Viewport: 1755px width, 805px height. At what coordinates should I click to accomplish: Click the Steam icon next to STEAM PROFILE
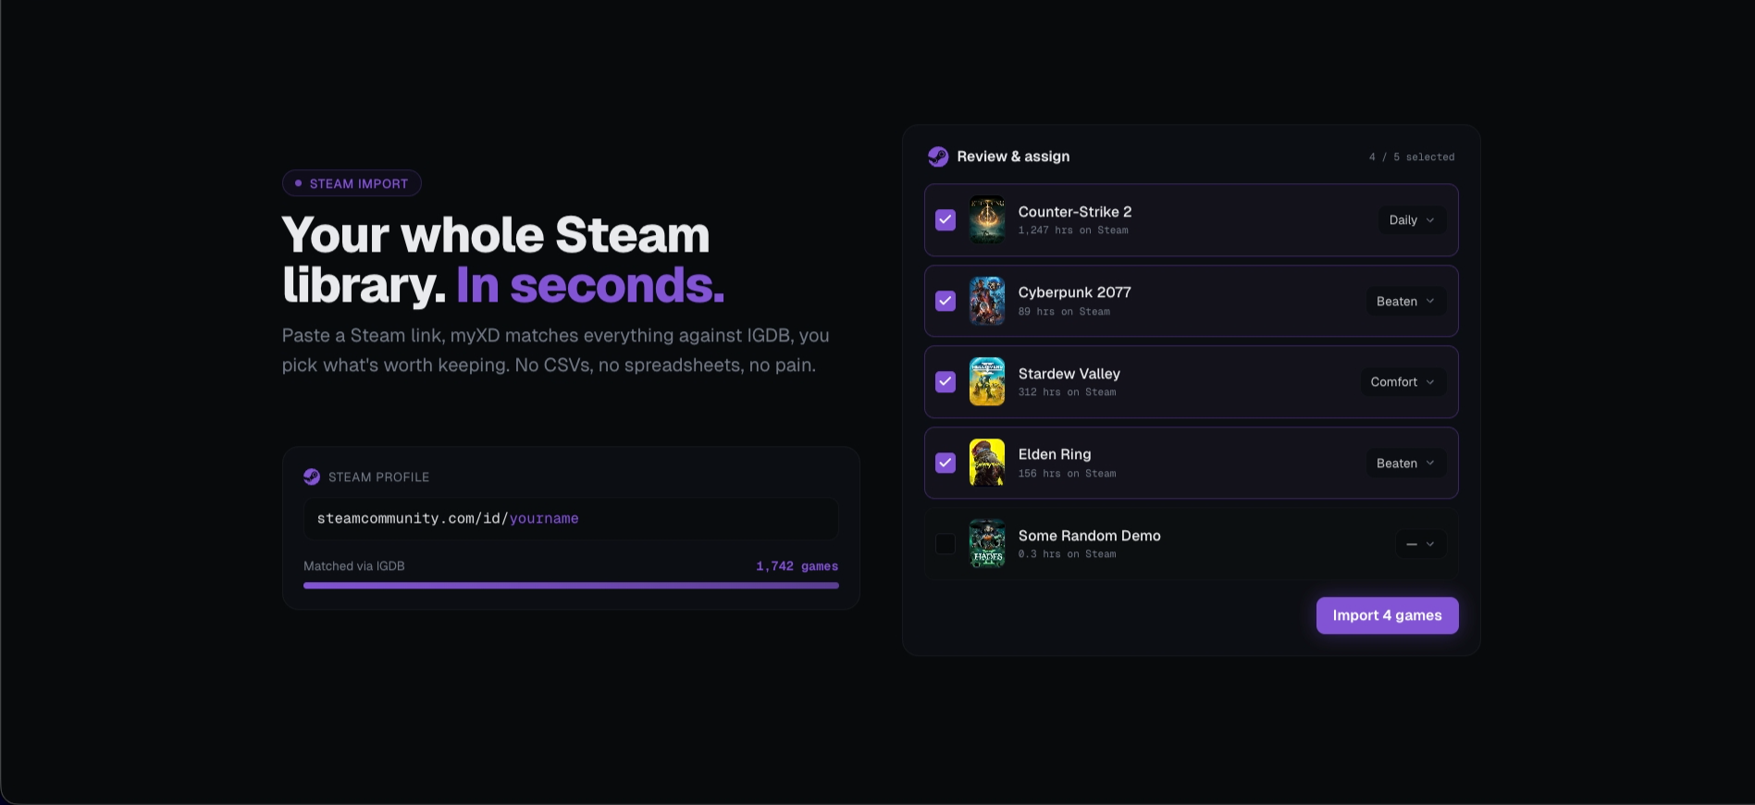pos(312,477)
